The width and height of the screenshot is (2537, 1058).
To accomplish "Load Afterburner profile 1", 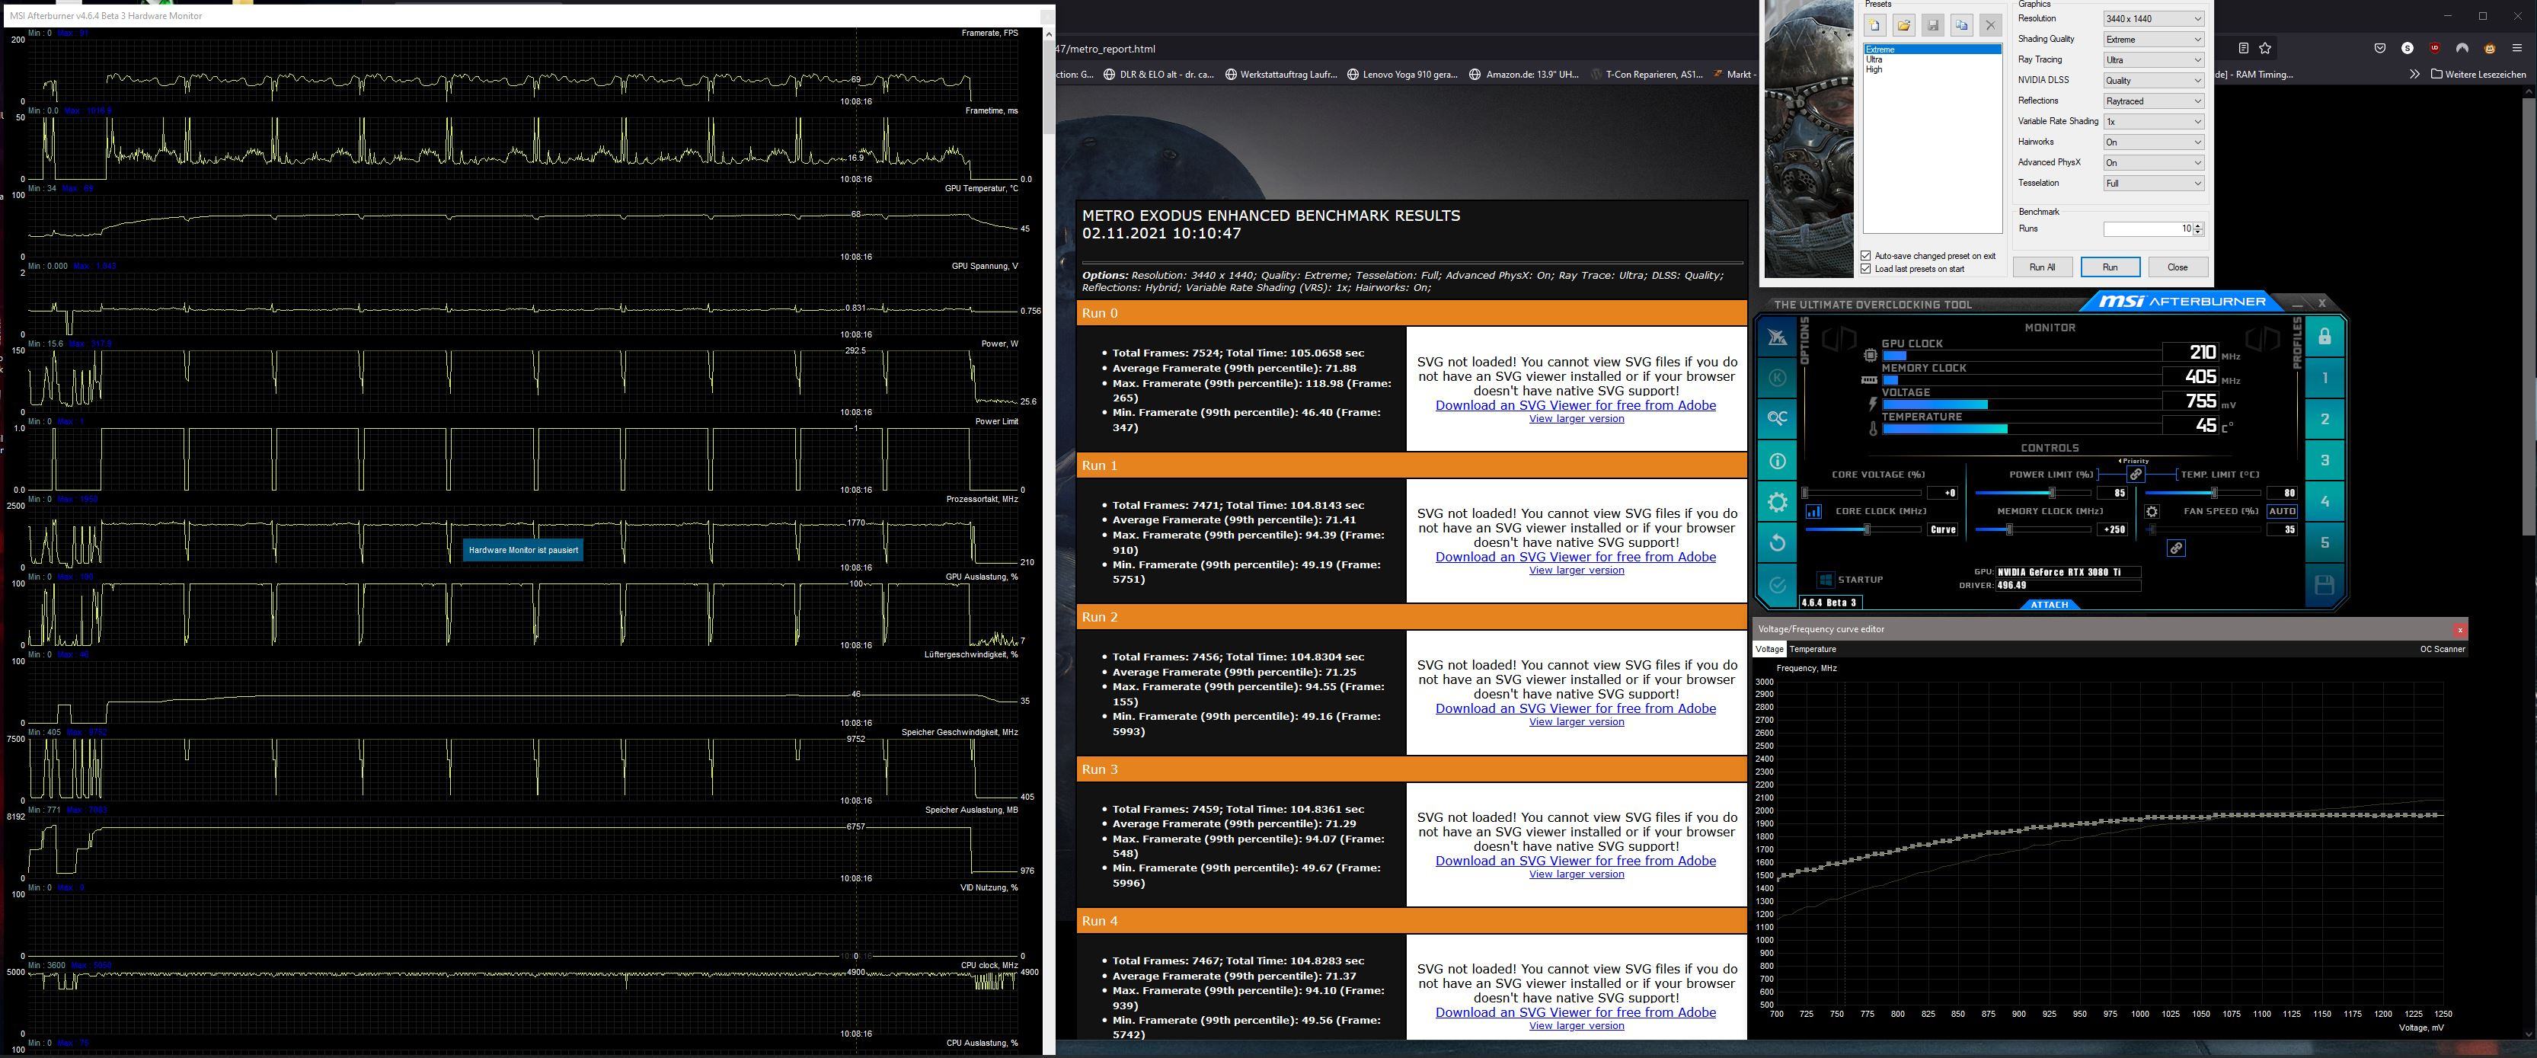I will pos(2325,379).
